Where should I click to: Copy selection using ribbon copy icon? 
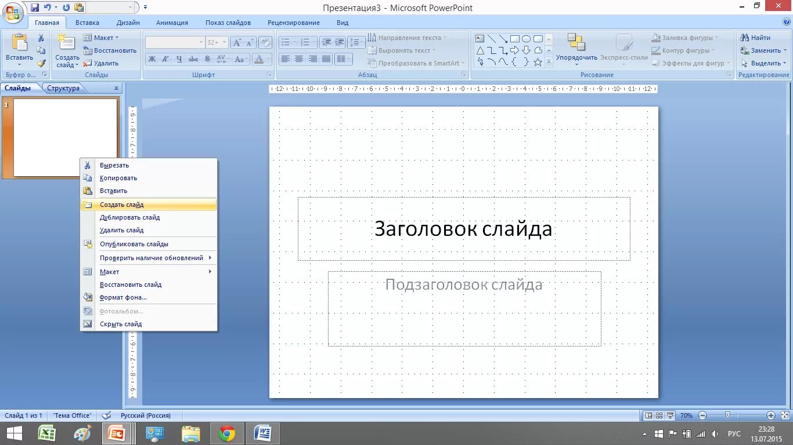pos(41,50)
